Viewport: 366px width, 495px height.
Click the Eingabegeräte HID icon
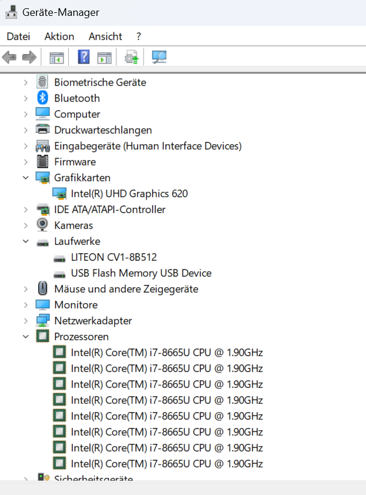[x=42, y=146]
